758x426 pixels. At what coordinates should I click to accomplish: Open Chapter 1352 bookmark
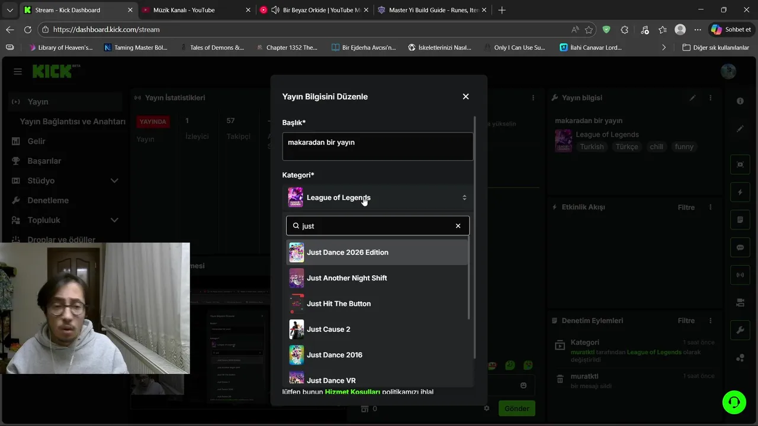click(x=287, y=47)
